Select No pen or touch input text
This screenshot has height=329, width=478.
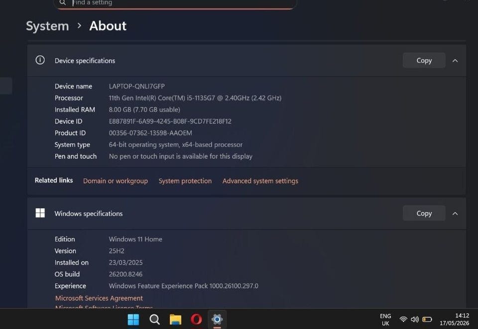pos(181,156)
